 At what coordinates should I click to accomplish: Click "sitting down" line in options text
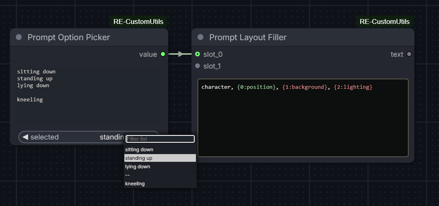click(36, 72)
